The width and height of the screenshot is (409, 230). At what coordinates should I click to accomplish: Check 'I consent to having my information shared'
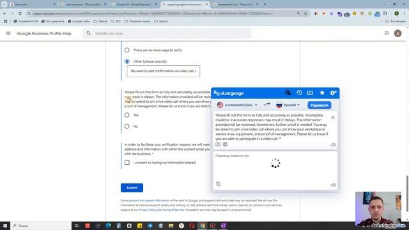point(127,162)
